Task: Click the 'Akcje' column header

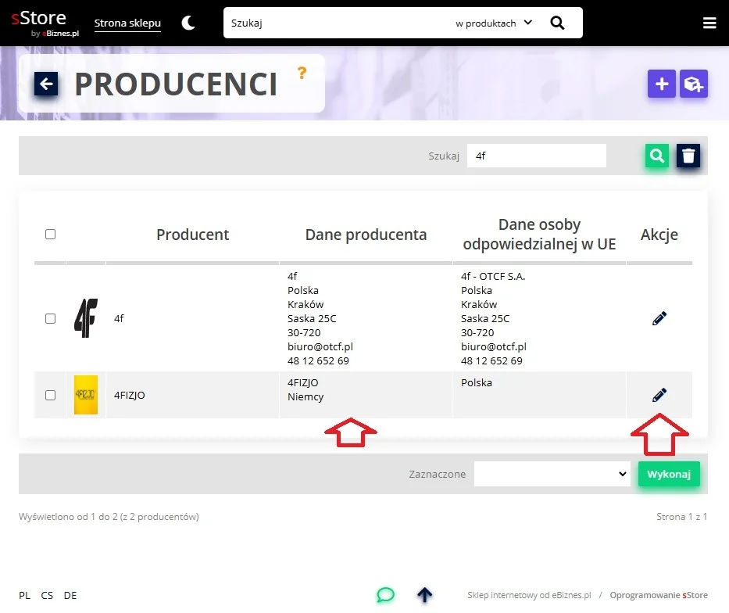Action: tap(659, 235)
